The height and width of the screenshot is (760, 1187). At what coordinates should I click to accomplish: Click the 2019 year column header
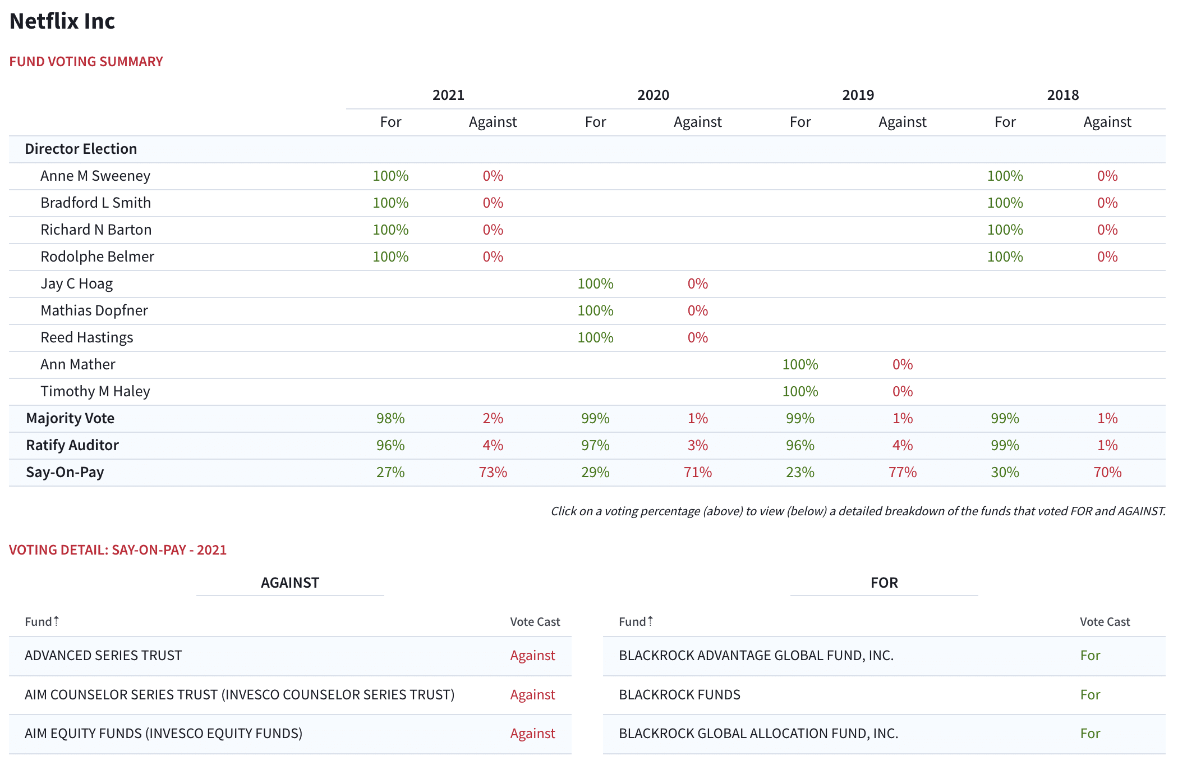click(x=858, y=95)
